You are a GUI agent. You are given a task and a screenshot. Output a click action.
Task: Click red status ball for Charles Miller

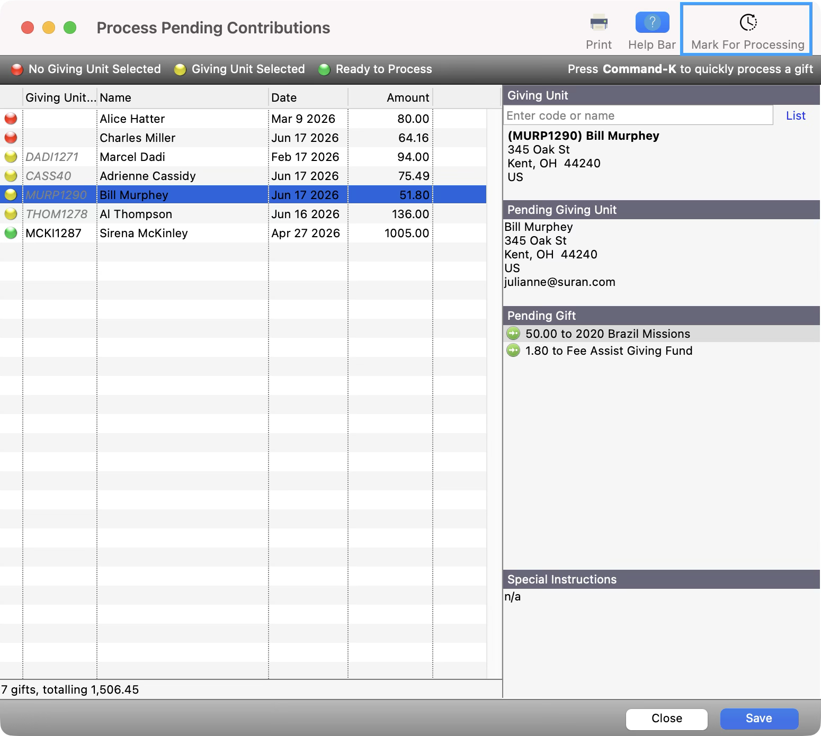coord(11,138)
